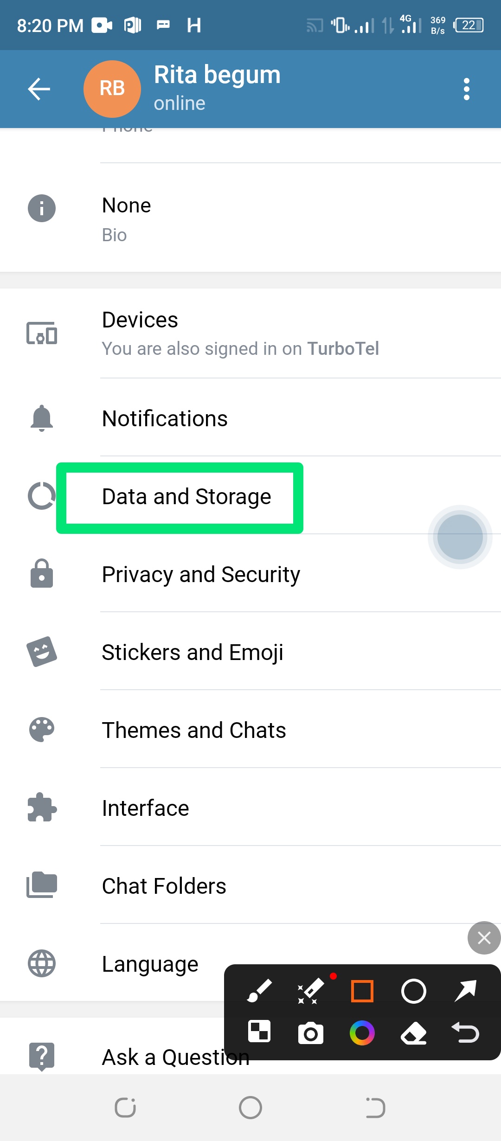Choose the circle shape tool
Image resolution: width=501 pixels, height=1141 pixels.
tap(413, 991)
